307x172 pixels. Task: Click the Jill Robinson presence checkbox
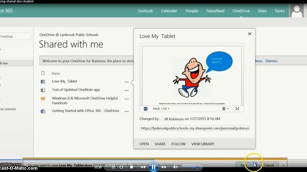coord(161,119)
